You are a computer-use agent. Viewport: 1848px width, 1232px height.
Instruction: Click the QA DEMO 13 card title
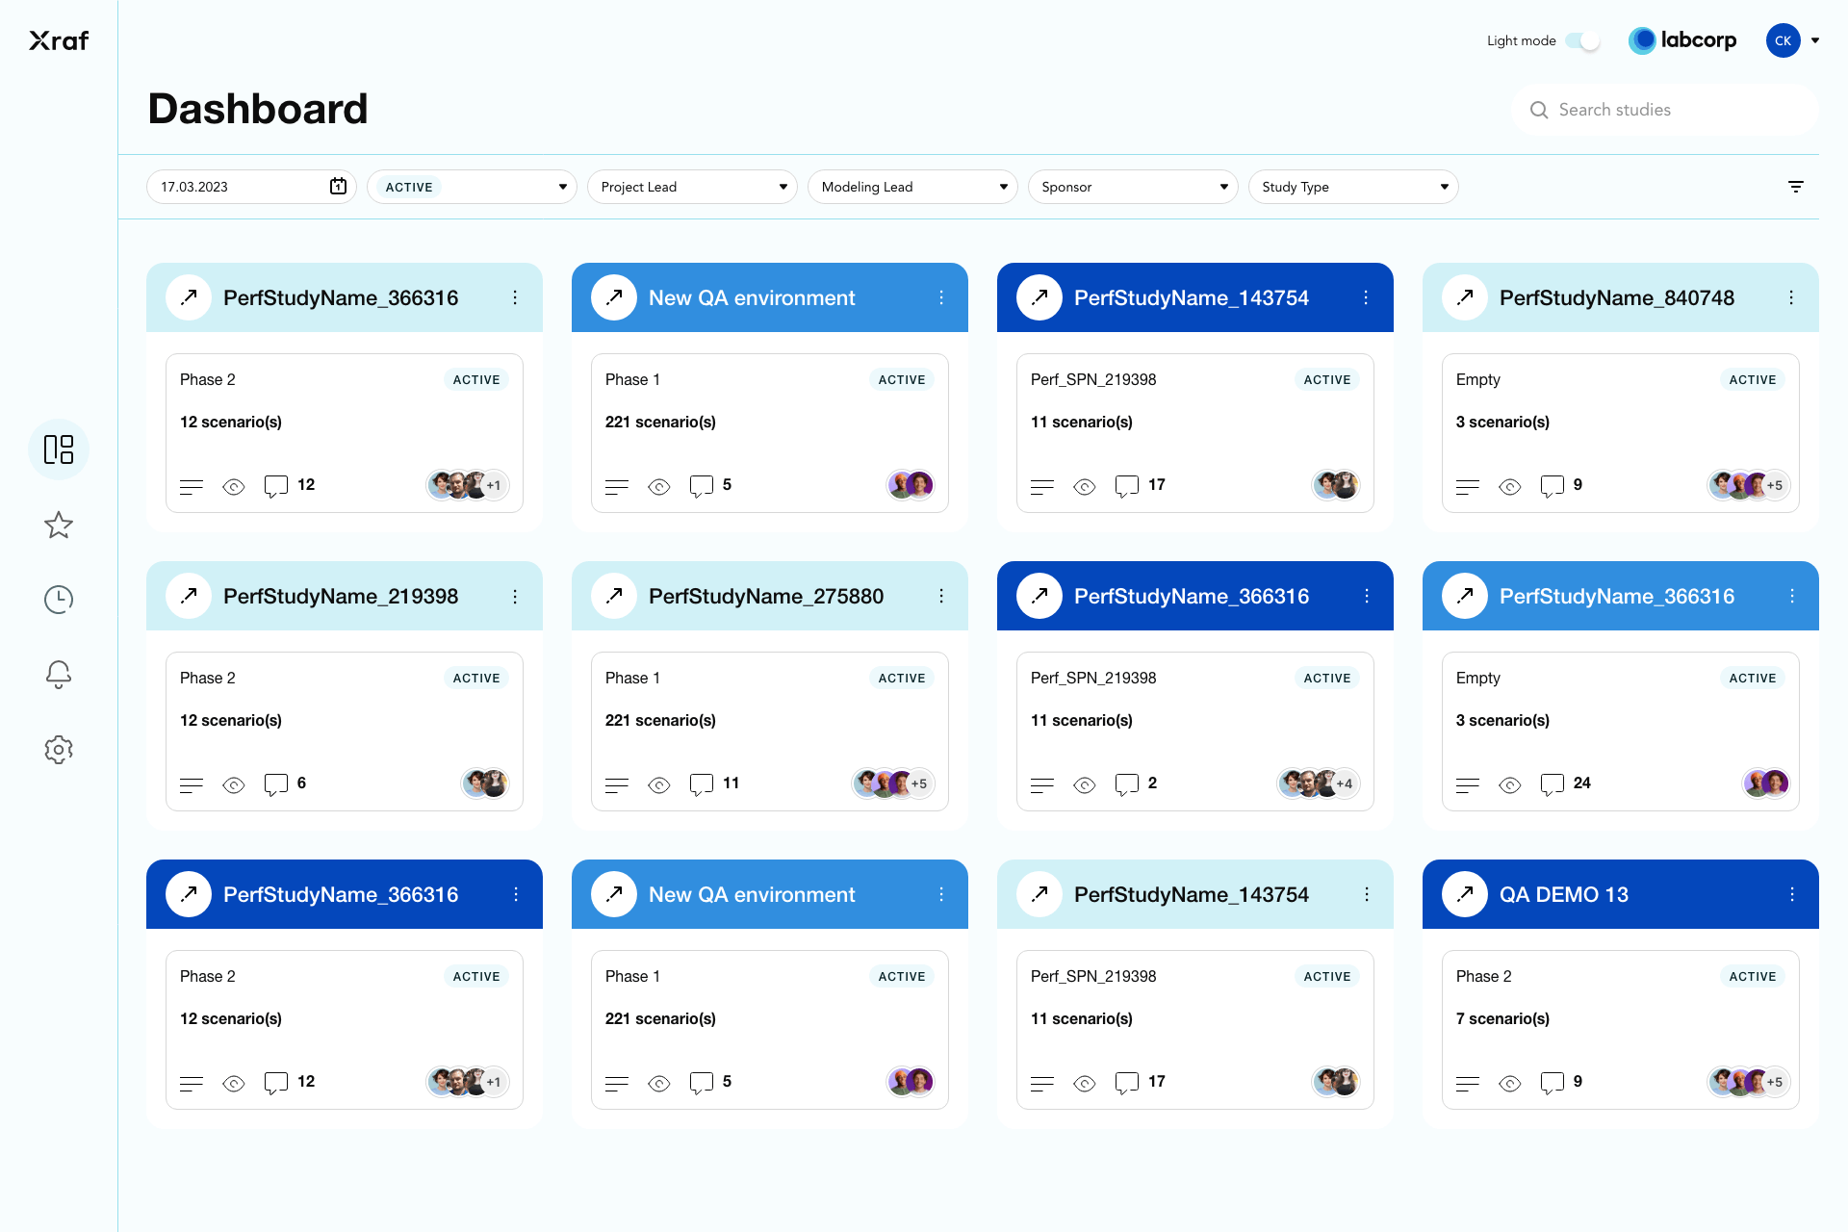pos(1563,894)
